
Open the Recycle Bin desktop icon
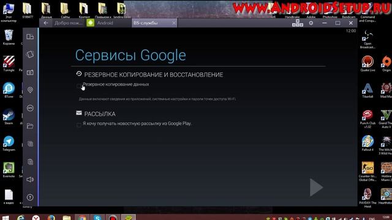click(9, 37)
